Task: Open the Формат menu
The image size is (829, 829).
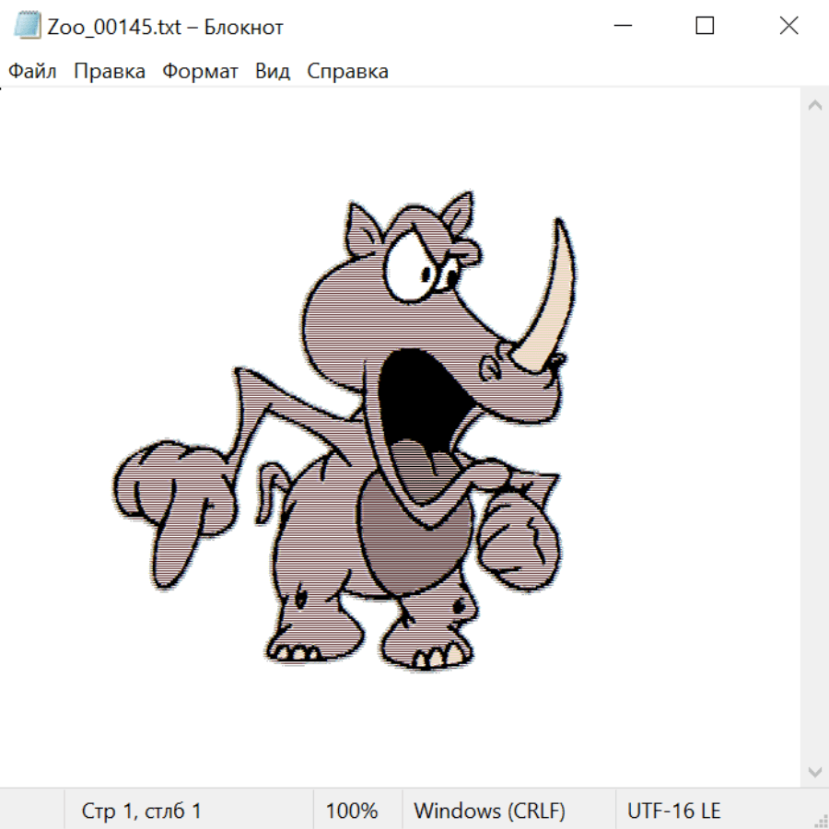Action: pos(200,72)
